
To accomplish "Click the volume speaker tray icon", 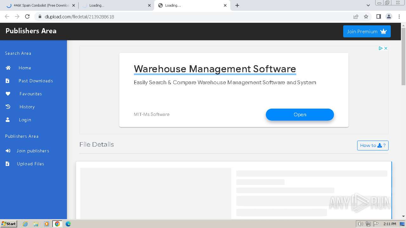I will click(360, 224).
